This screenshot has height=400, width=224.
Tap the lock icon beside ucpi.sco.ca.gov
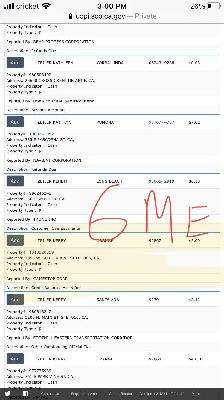(71, 16)
